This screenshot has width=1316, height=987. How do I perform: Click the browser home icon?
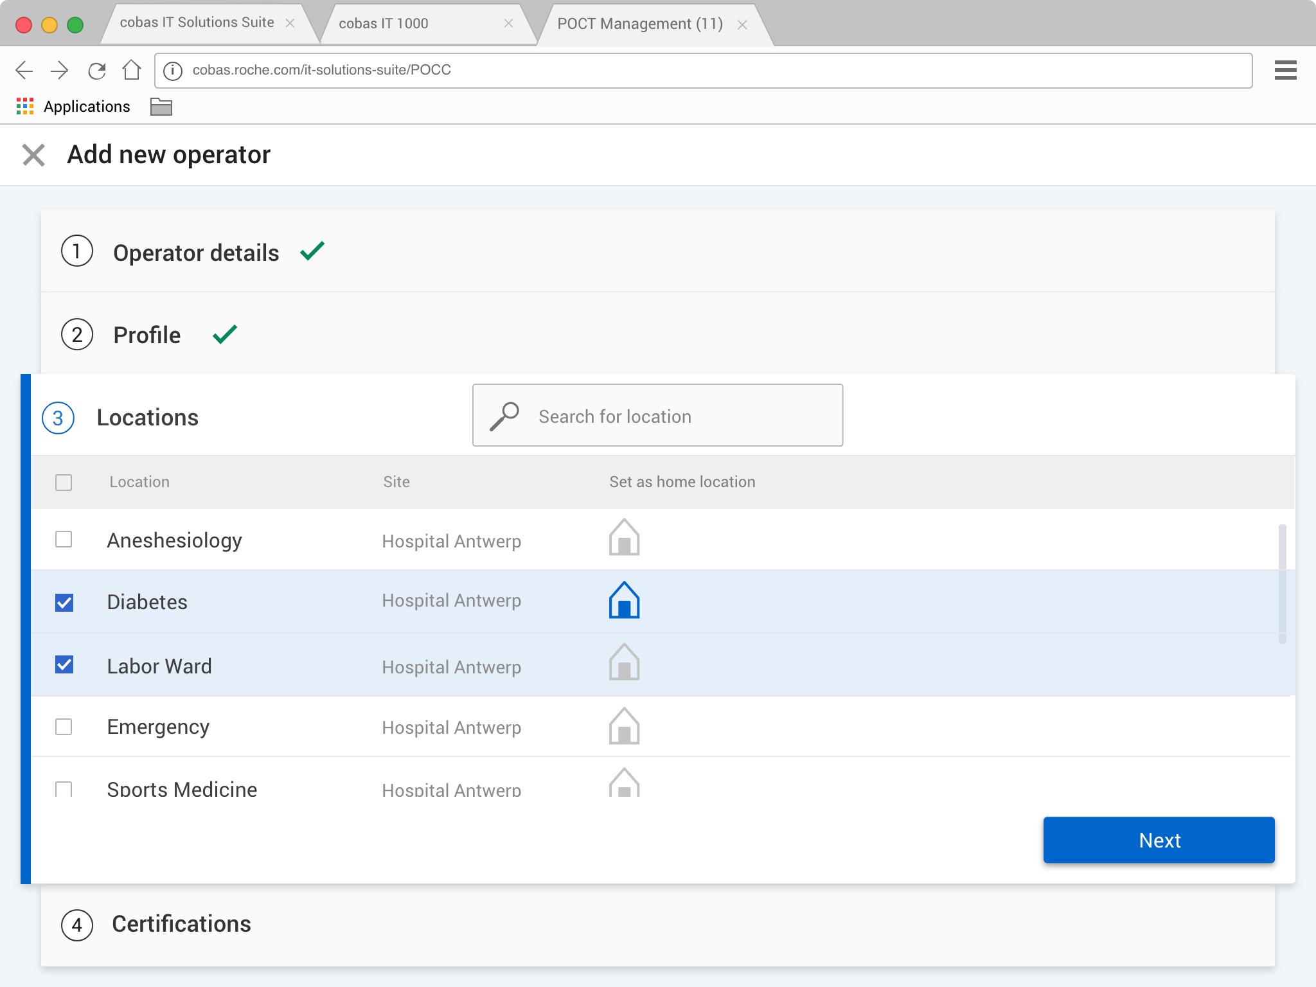[132, 70]
